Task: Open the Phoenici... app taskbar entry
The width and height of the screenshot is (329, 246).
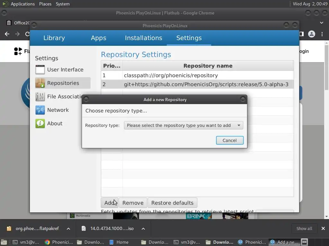Action: [x=253, y=242]
